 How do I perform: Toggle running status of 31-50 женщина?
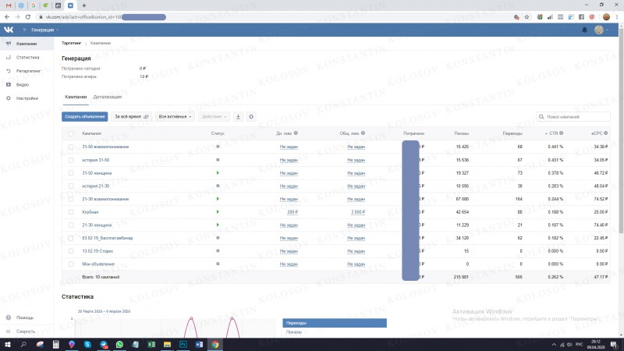[218, 172]
